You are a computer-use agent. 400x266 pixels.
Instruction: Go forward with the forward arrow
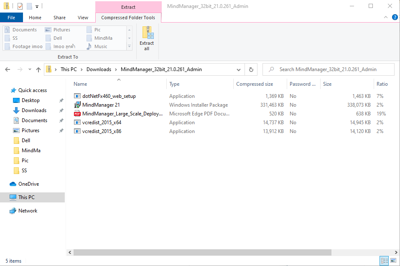tap(20, 69)
